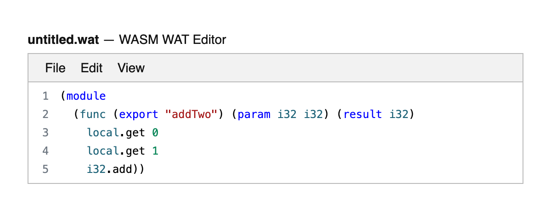Click line number 5 in the gutter
This screenshot has width=551, height=215.
click(45, 169)
